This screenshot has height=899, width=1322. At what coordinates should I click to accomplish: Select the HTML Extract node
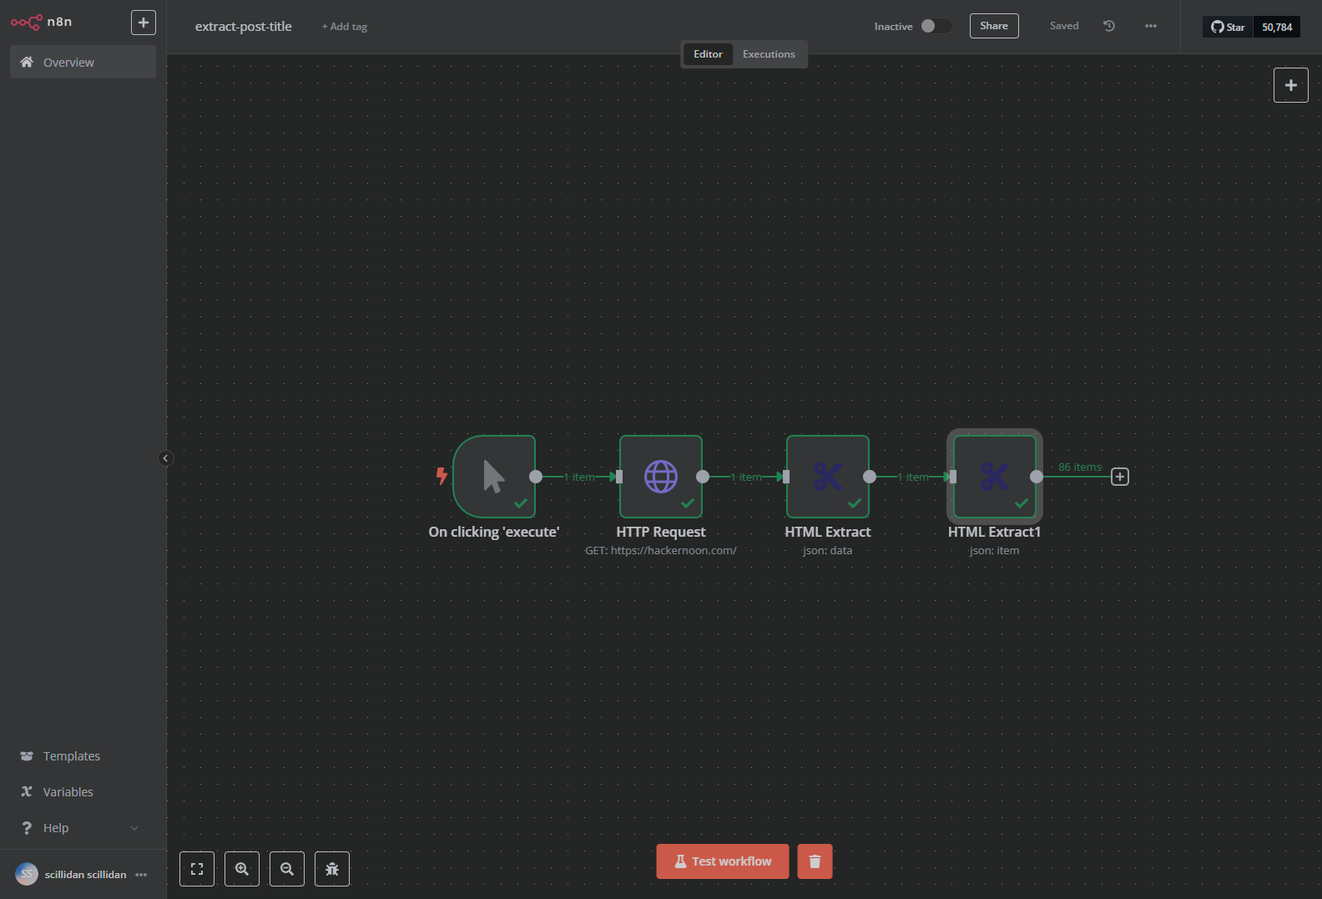pyautogui.click(x=828, y=477)
